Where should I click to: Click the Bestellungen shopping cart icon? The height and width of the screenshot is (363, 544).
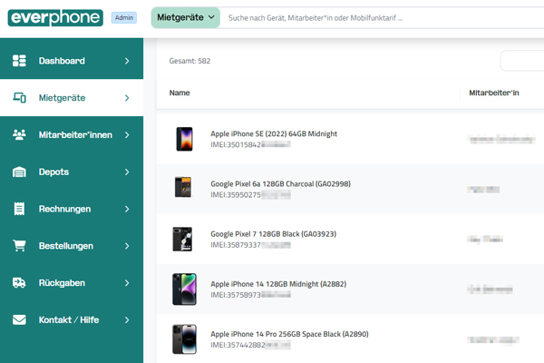pos(19,246)
